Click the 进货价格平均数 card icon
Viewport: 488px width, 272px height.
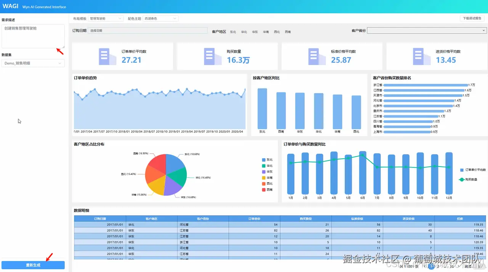tap(422, 56)
